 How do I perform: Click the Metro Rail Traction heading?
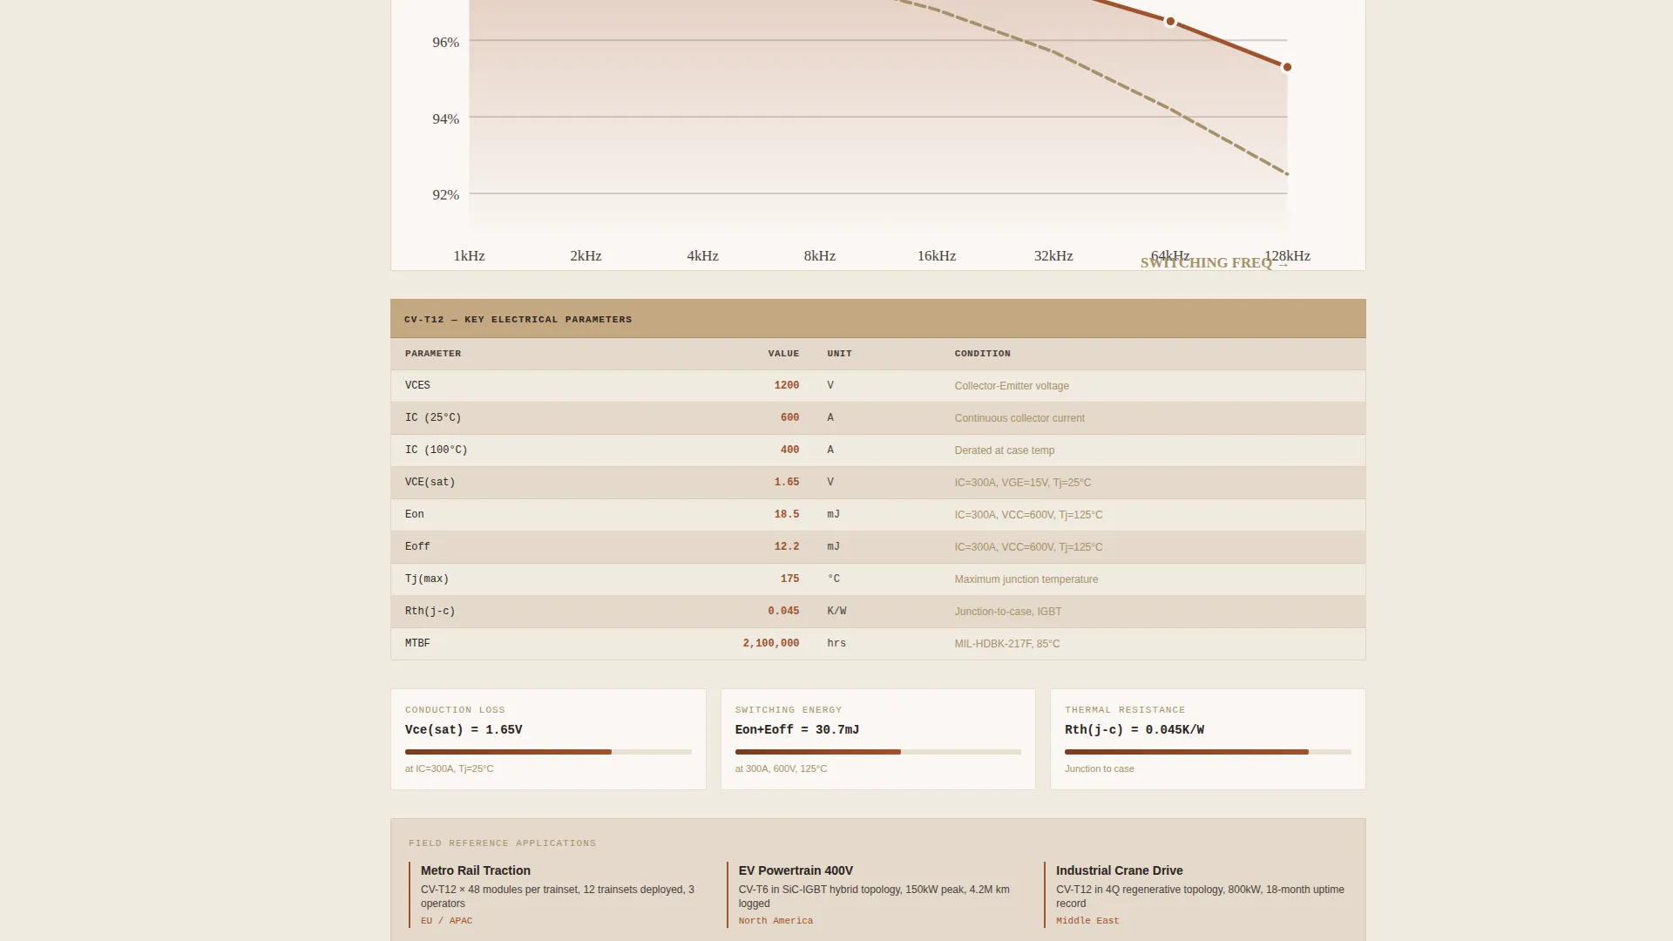pos(475,870)
